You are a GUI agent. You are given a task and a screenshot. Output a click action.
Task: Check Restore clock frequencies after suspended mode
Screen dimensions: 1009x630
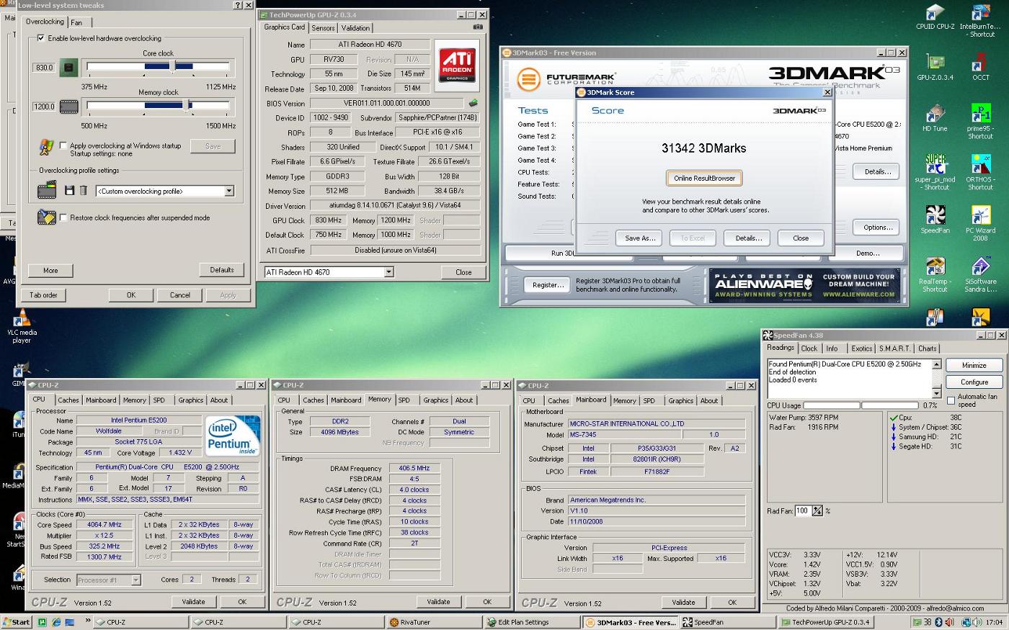coord(63,217)
